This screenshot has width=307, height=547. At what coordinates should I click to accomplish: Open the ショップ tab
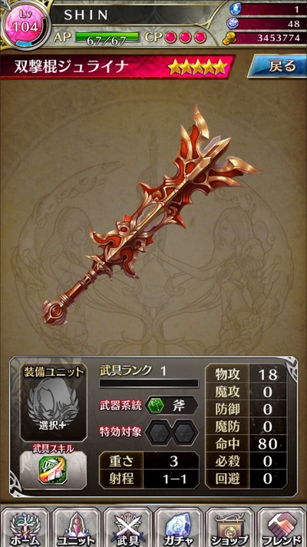[x=230, y=528]
